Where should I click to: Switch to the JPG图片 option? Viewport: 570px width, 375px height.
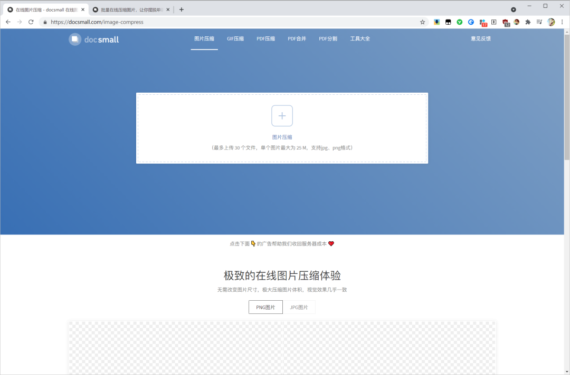pyautogui.click(x=300, y=307)
